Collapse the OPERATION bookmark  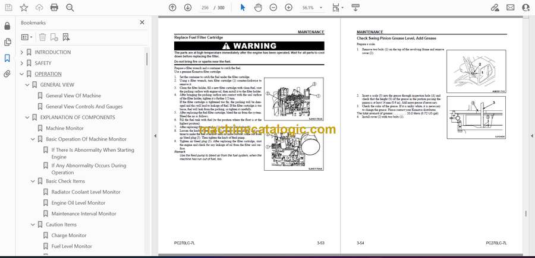tap(22, 74)
